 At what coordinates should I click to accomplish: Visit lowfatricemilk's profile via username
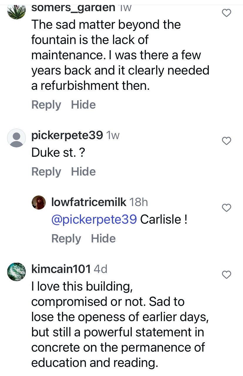89,202
